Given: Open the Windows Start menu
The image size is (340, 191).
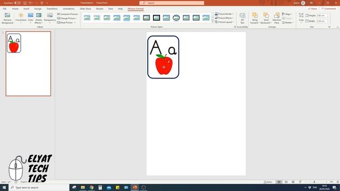Looking at the screenshot, I should pyautogui.click(x=4, y=187).
